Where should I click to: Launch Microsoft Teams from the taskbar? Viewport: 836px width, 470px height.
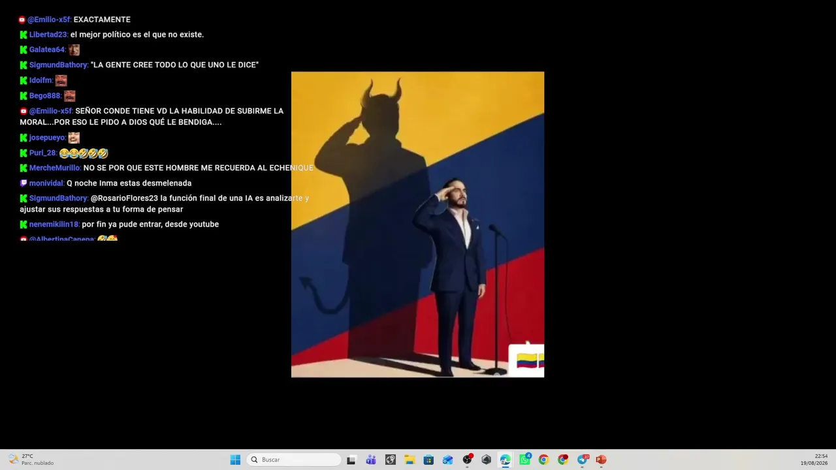point(371,460)
